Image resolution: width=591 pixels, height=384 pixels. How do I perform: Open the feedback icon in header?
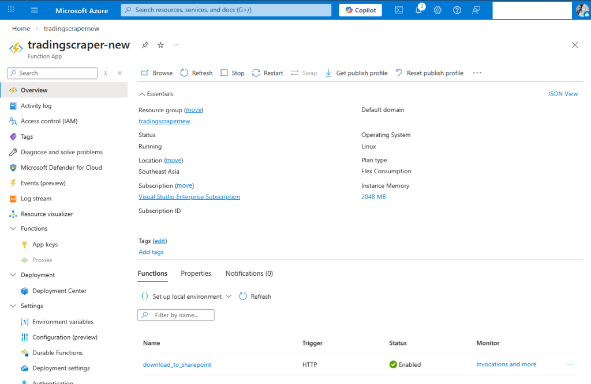point(476,10)
